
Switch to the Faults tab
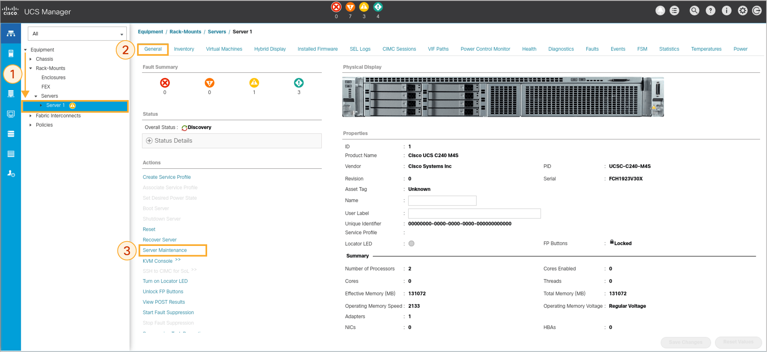[592, 49]
